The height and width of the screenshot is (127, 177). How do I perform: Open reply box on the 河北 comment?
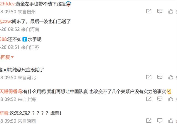coord(160,77)
